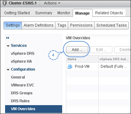Collapse the navigation pane with double-arrow icon
The width and height of the screenshot is (131, 114).
click(x=8, y=38)
